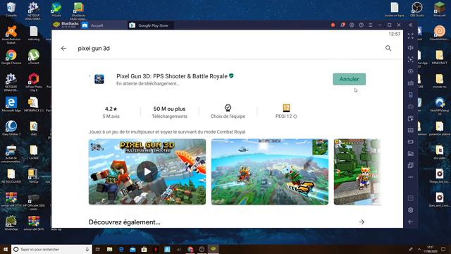Viewport: 451px width, 254px height.
Task: Open multi-instance manager icon in BlueStacks sidebar
Action: (410, 165)
